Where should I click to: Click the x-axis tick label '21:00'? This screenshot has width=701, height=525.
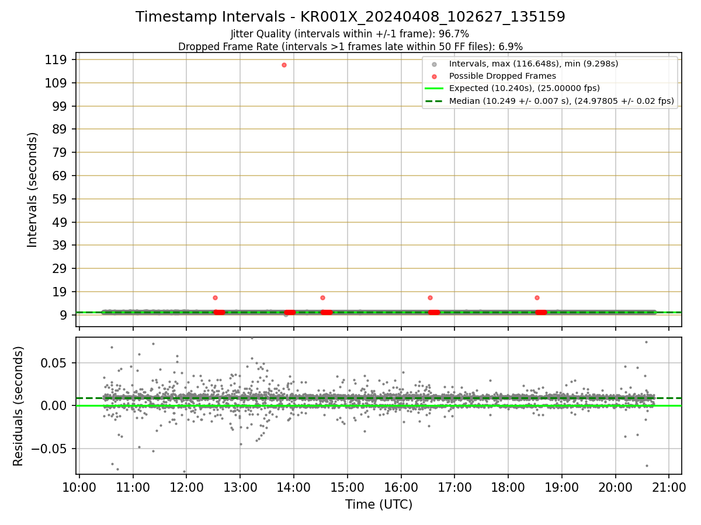(x=669, y=487)
